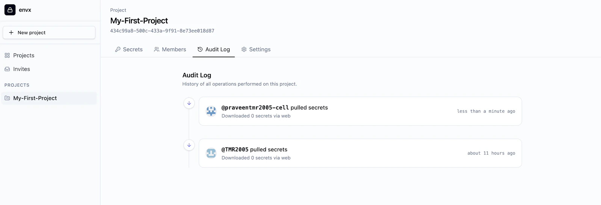This screenshot has width=601, height=205.
Task: Click the envx brand name
Action: [x=25, y=10]
